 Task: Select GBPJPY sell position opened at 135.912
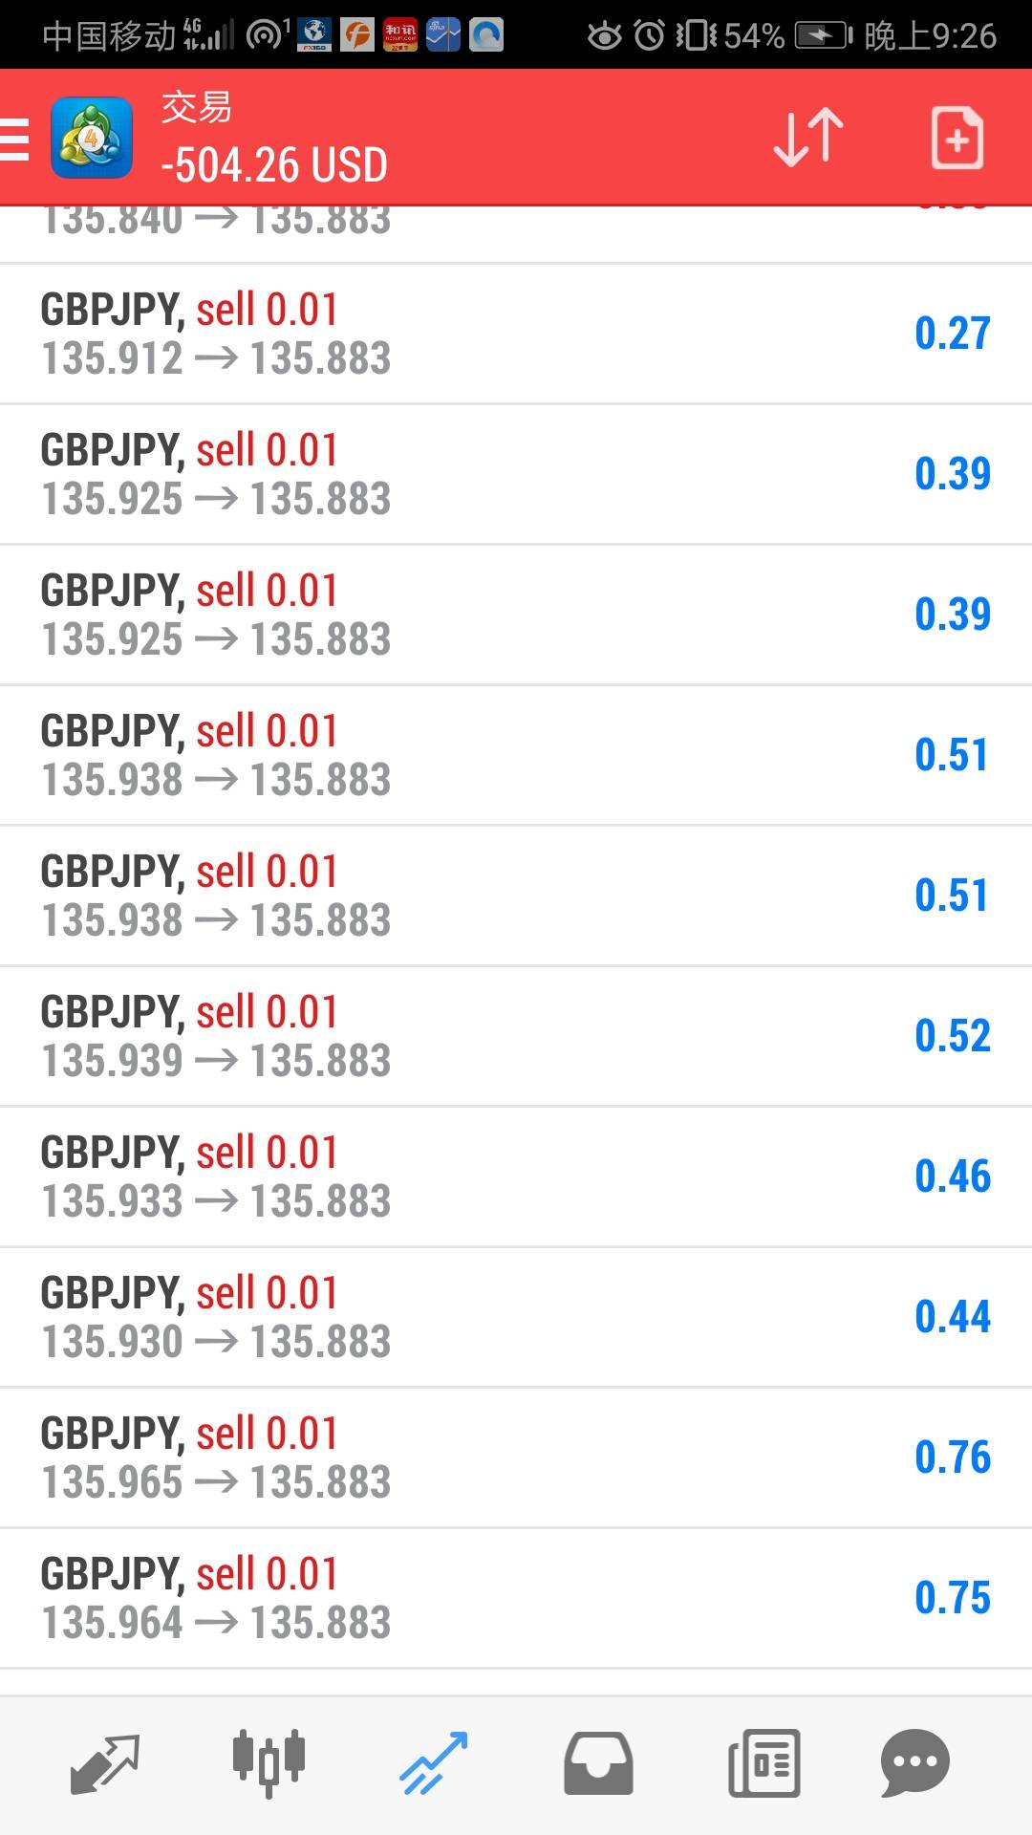(x=516, y=334)
